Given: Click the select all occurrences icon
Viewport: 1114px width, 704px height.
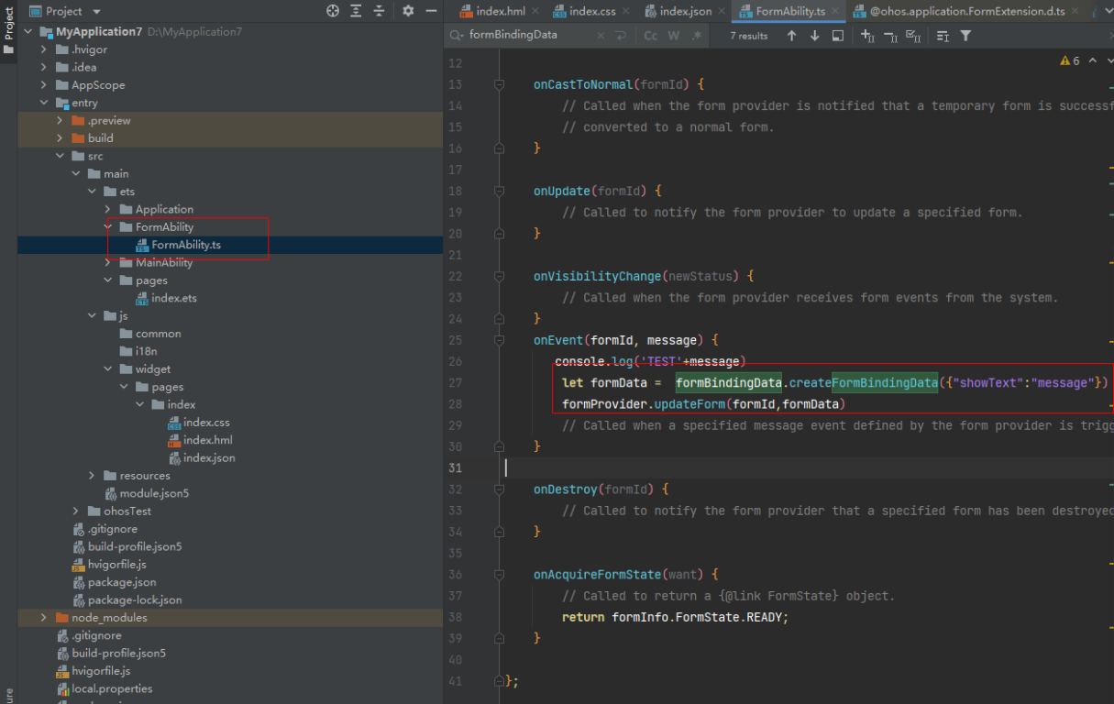Looking at the screenshot, I should (x=837, y=36).
